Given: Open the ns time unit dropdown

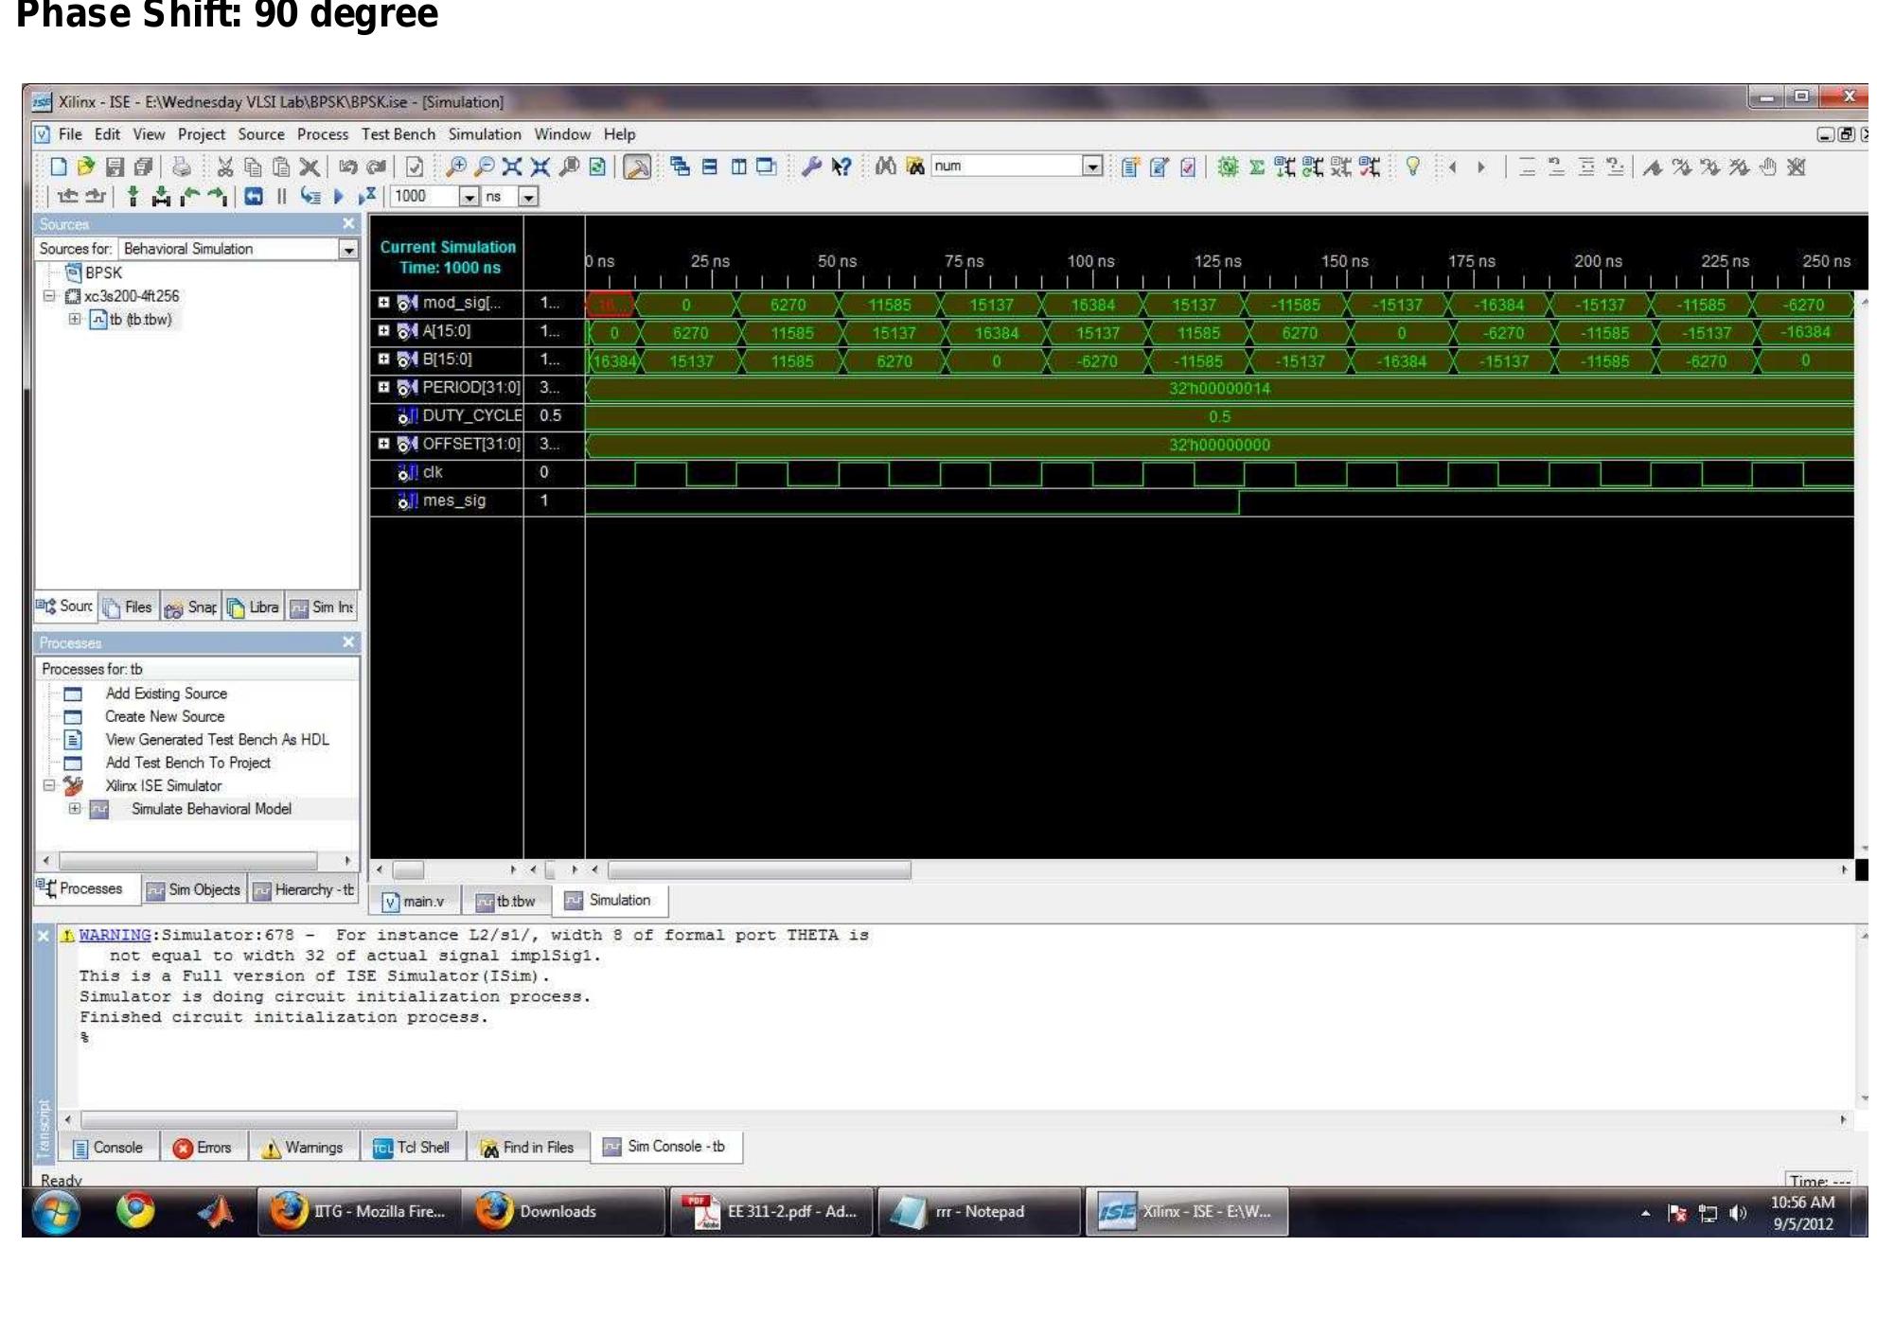Looking at the screenshot, I should point(526,197).
